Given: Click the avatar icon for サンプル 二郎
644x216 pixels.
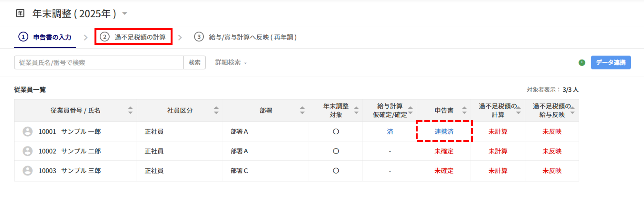Looking at the screenshot, I should [x=28, y=151].
